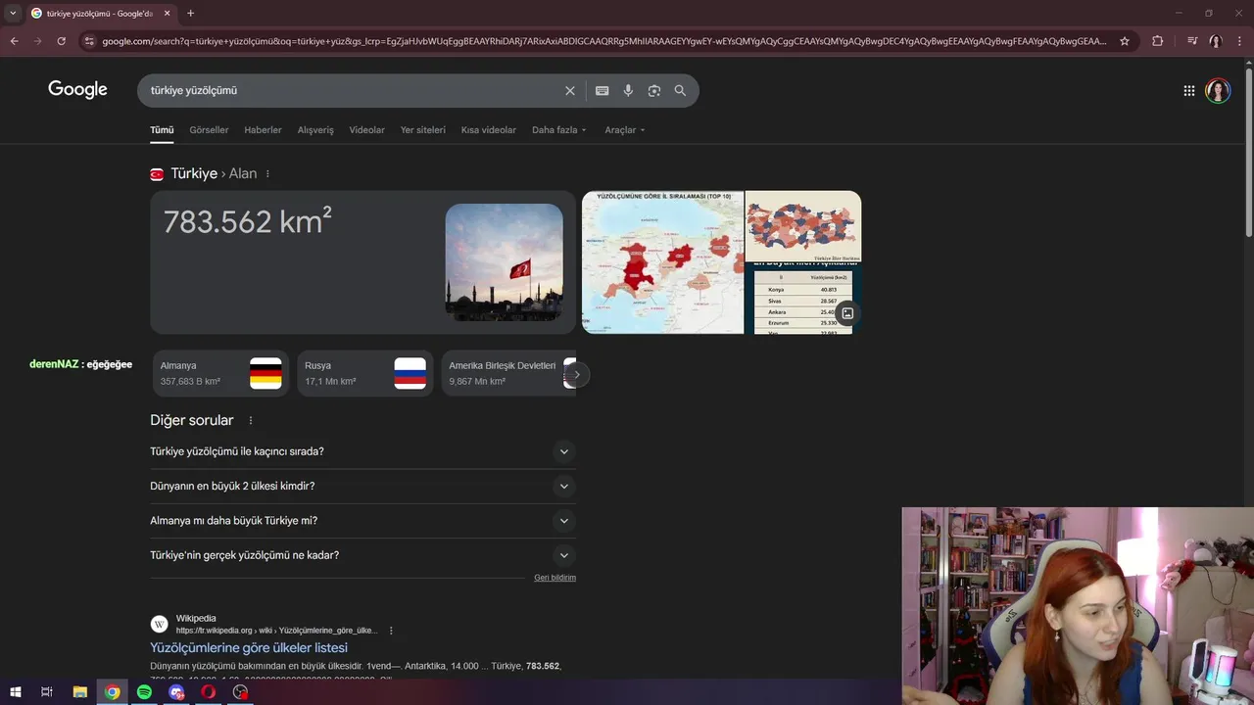Open the Chrome profile avatar in toolbar

tap(1216, 41)
